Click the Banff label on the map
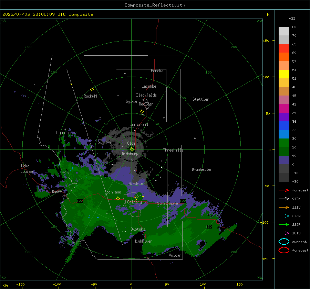The width and height of the screenshot is (310, 289). [57, 192]
